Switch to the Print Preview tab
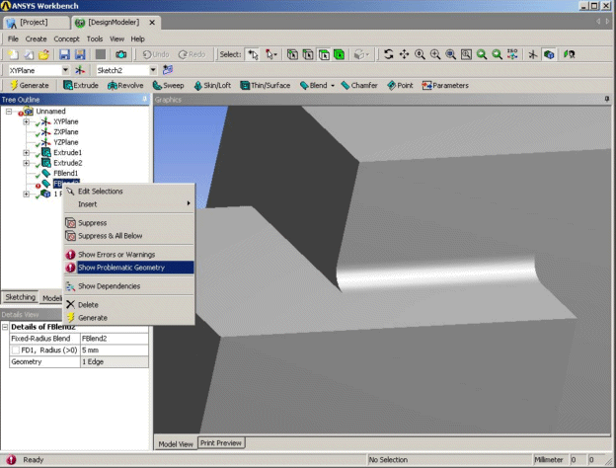This screenshot has height=468, width=616. (x=222, y=443)
